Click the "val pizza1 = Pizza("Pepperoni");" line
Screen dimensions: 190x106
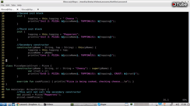[39, 95]
